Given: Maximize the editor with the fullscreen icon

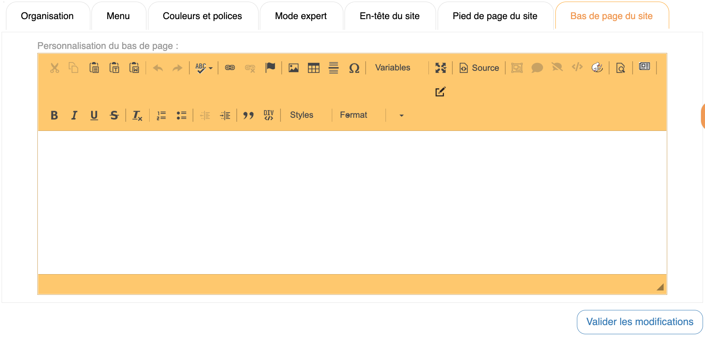Looking at the screenshot, I should (x=440, y=68).
